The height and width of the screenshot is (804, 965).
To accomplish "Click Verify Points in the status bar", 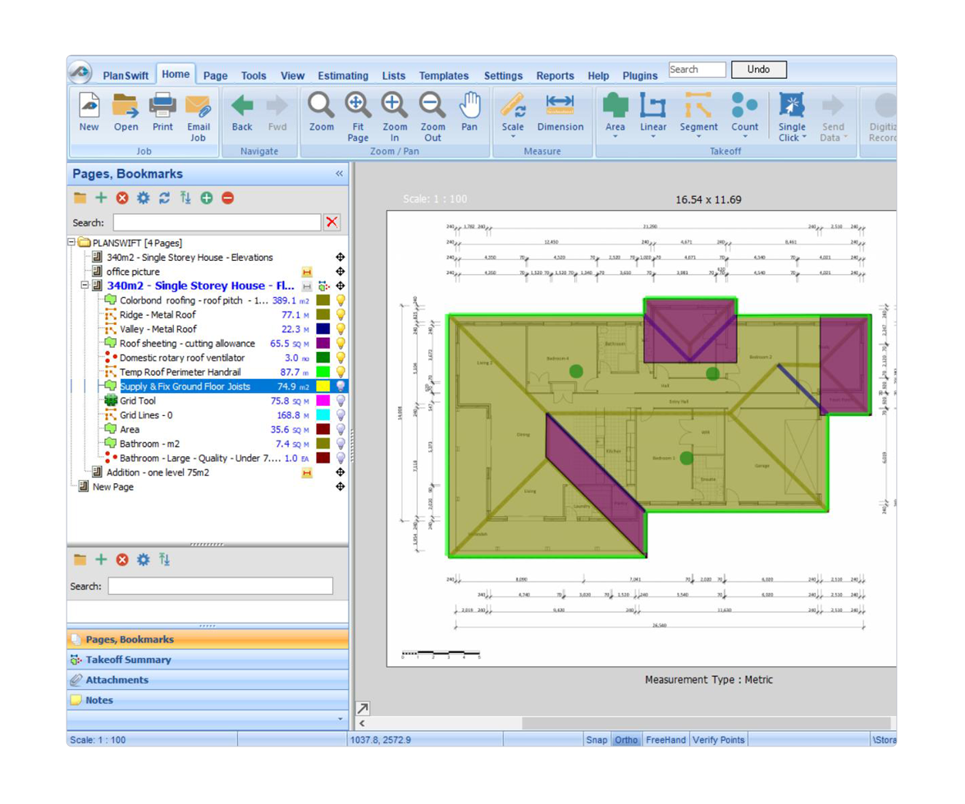I will [718, 740].
